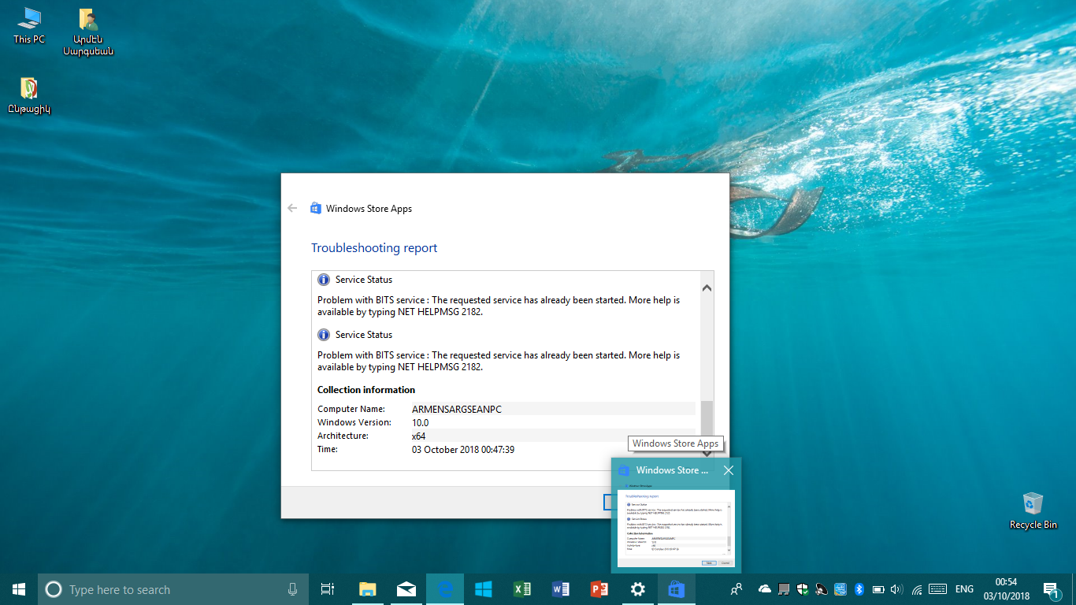Click the Start button
Image resolution: width=1076 pixels, height=605 pixels.
19,589
